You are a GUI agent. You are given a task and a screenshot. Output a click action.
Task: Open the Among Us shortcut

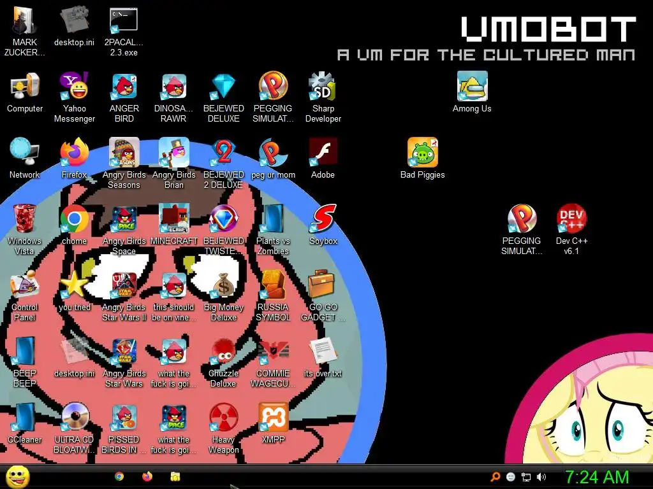tap(472, 86)
